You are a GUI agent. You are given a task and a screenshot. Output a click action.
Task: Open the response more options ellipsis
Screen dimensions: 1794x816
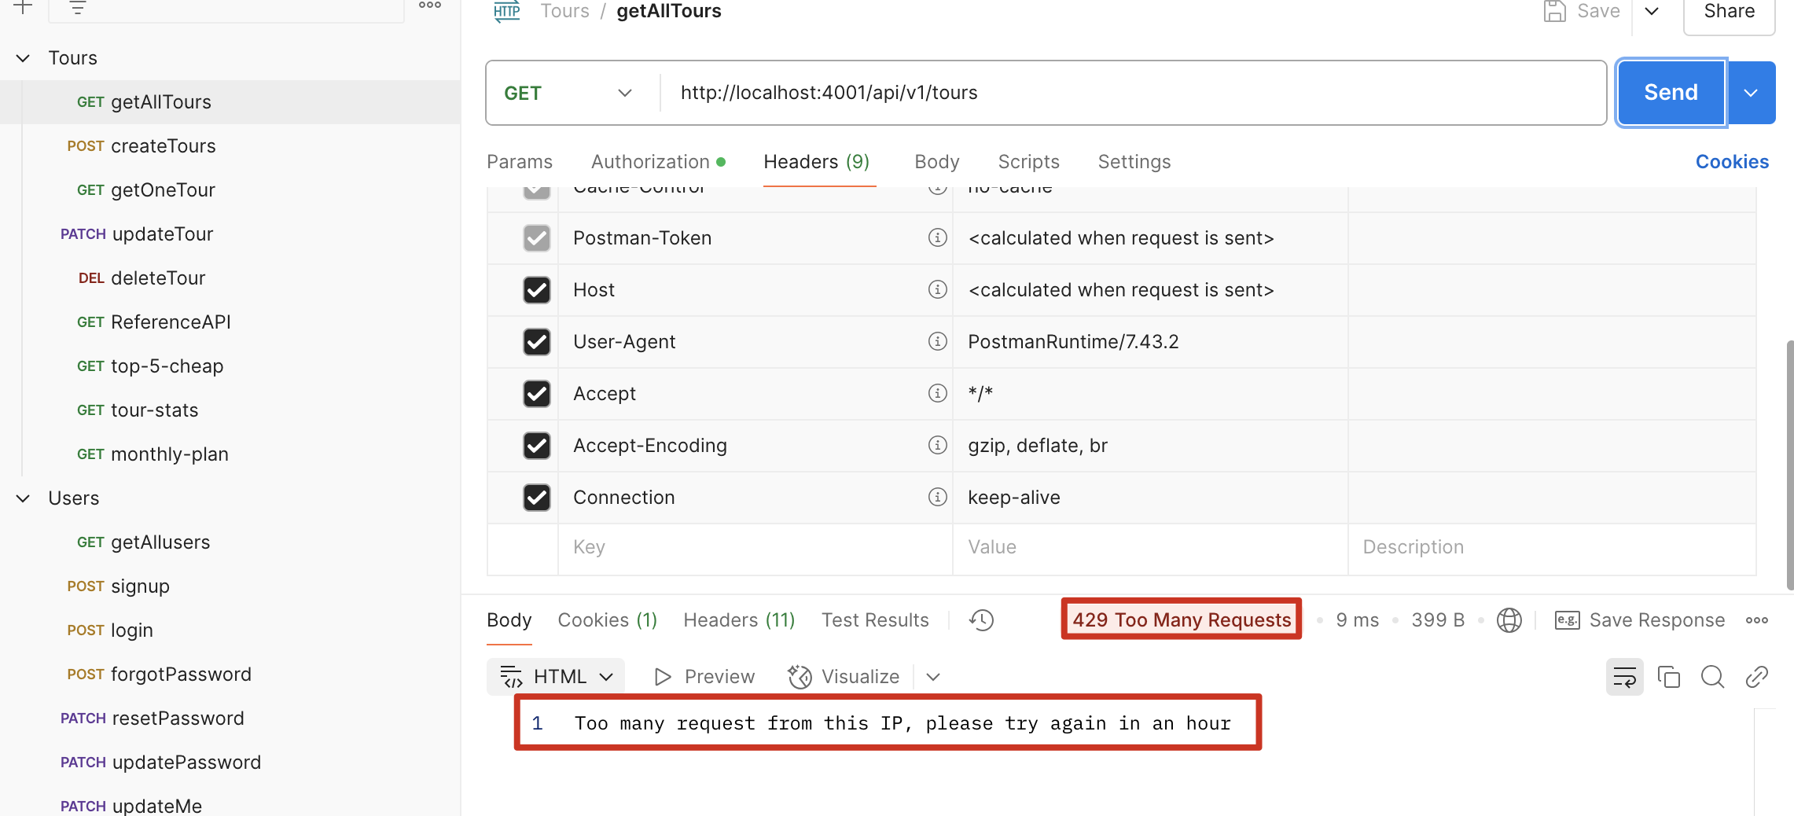[x=1756, y=620]
